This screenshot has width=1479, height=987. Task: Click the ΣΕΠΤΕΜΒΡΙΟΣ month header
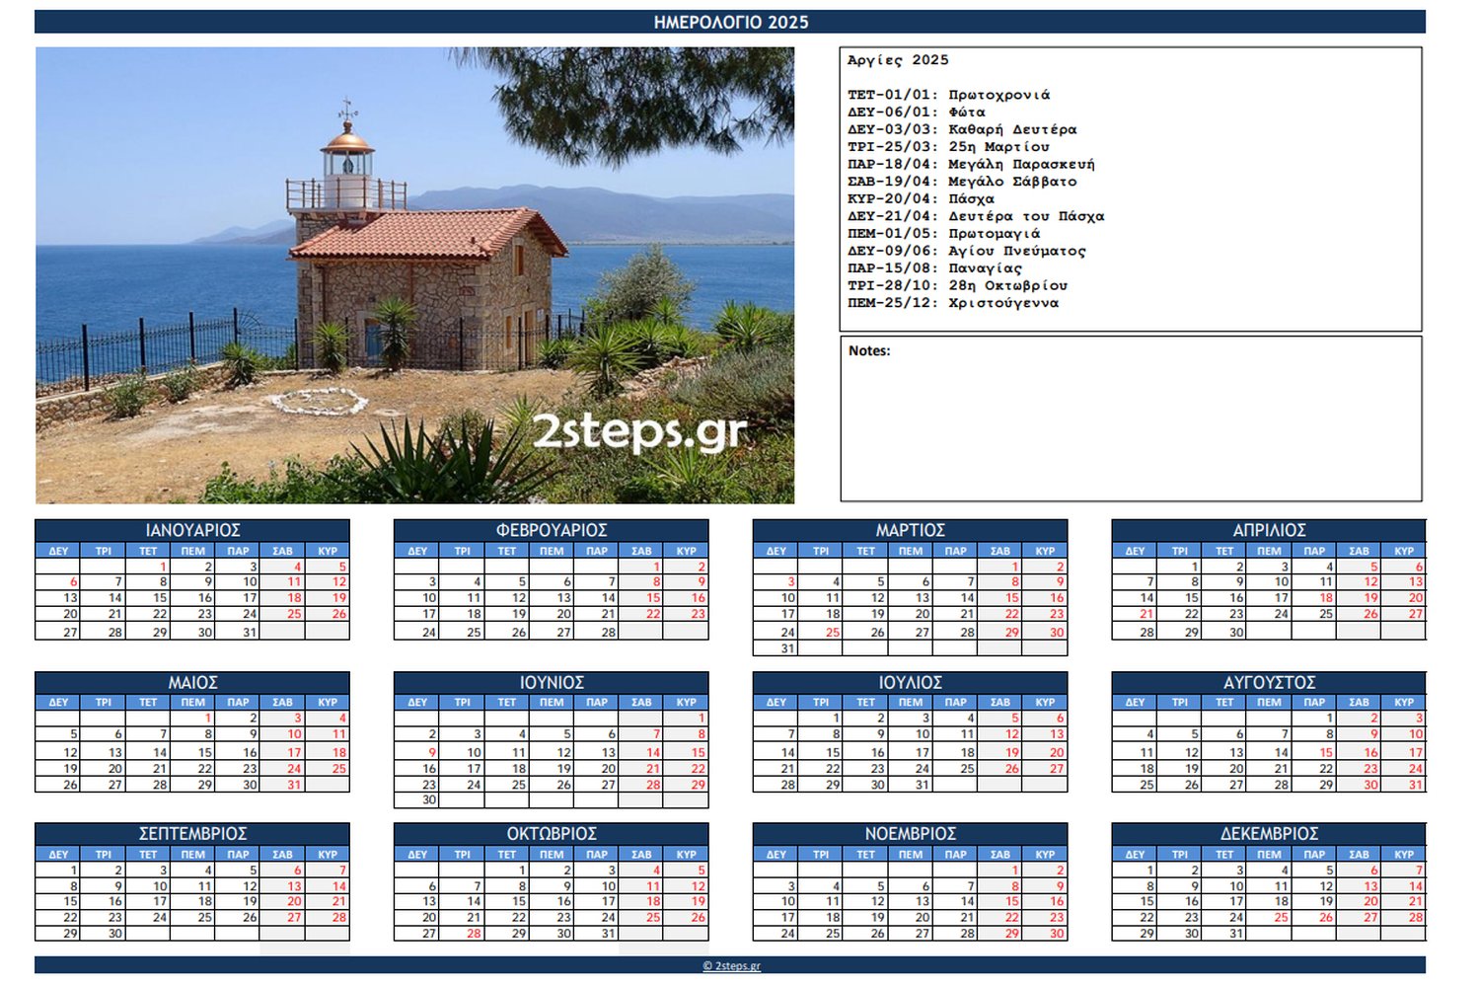[x=192, y=834]
